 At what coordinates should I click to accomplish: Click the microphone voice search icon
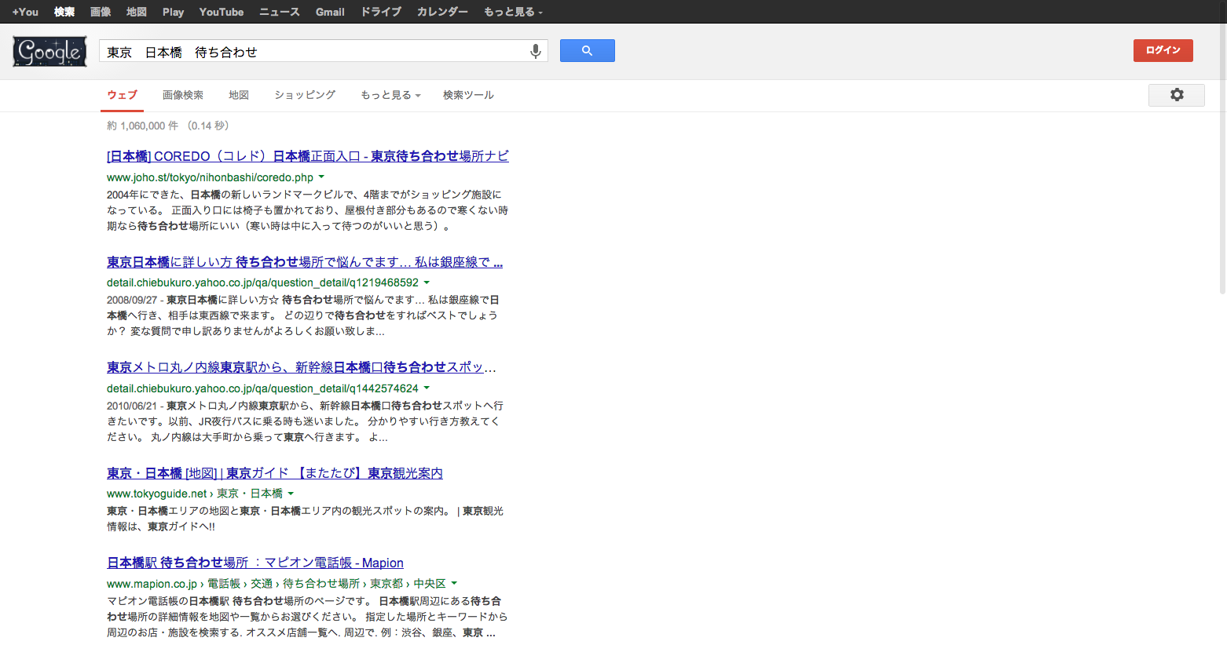[535, 51]
